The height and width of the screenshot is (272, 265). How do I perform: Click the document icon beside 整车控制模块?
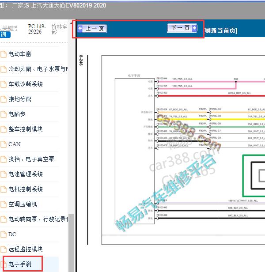point(4,129)
